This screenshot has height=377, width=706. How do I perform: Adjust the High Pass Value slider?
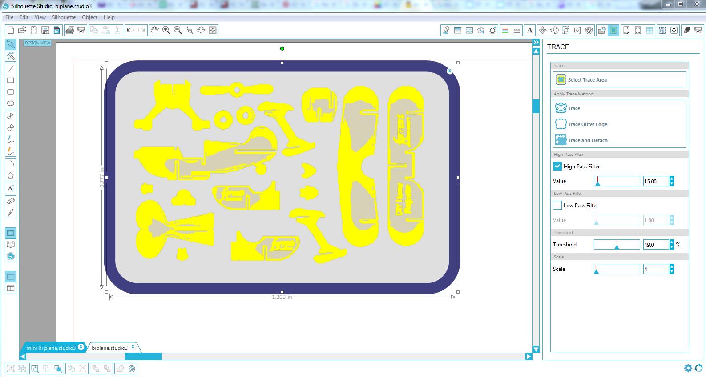point(617,181)
